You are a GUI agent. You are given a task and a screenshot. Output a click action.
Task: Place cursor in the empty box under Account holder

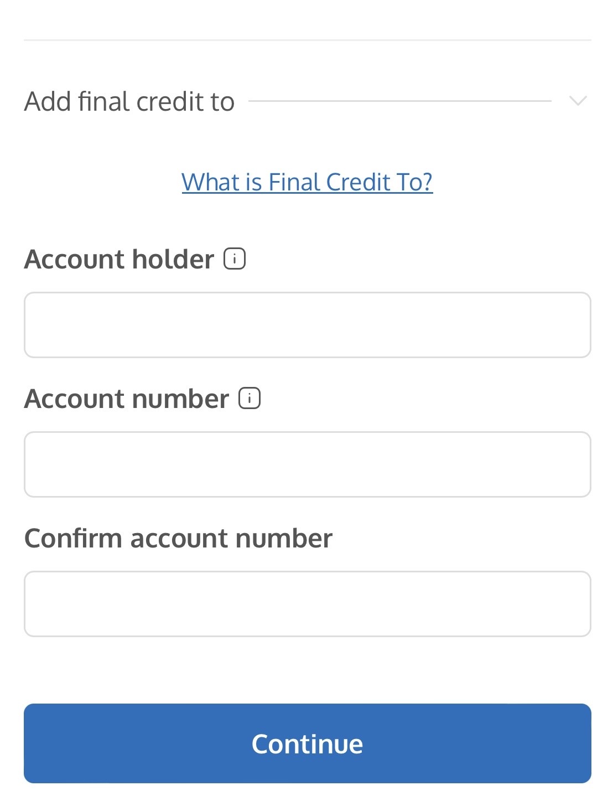click(x=307, y=325)
